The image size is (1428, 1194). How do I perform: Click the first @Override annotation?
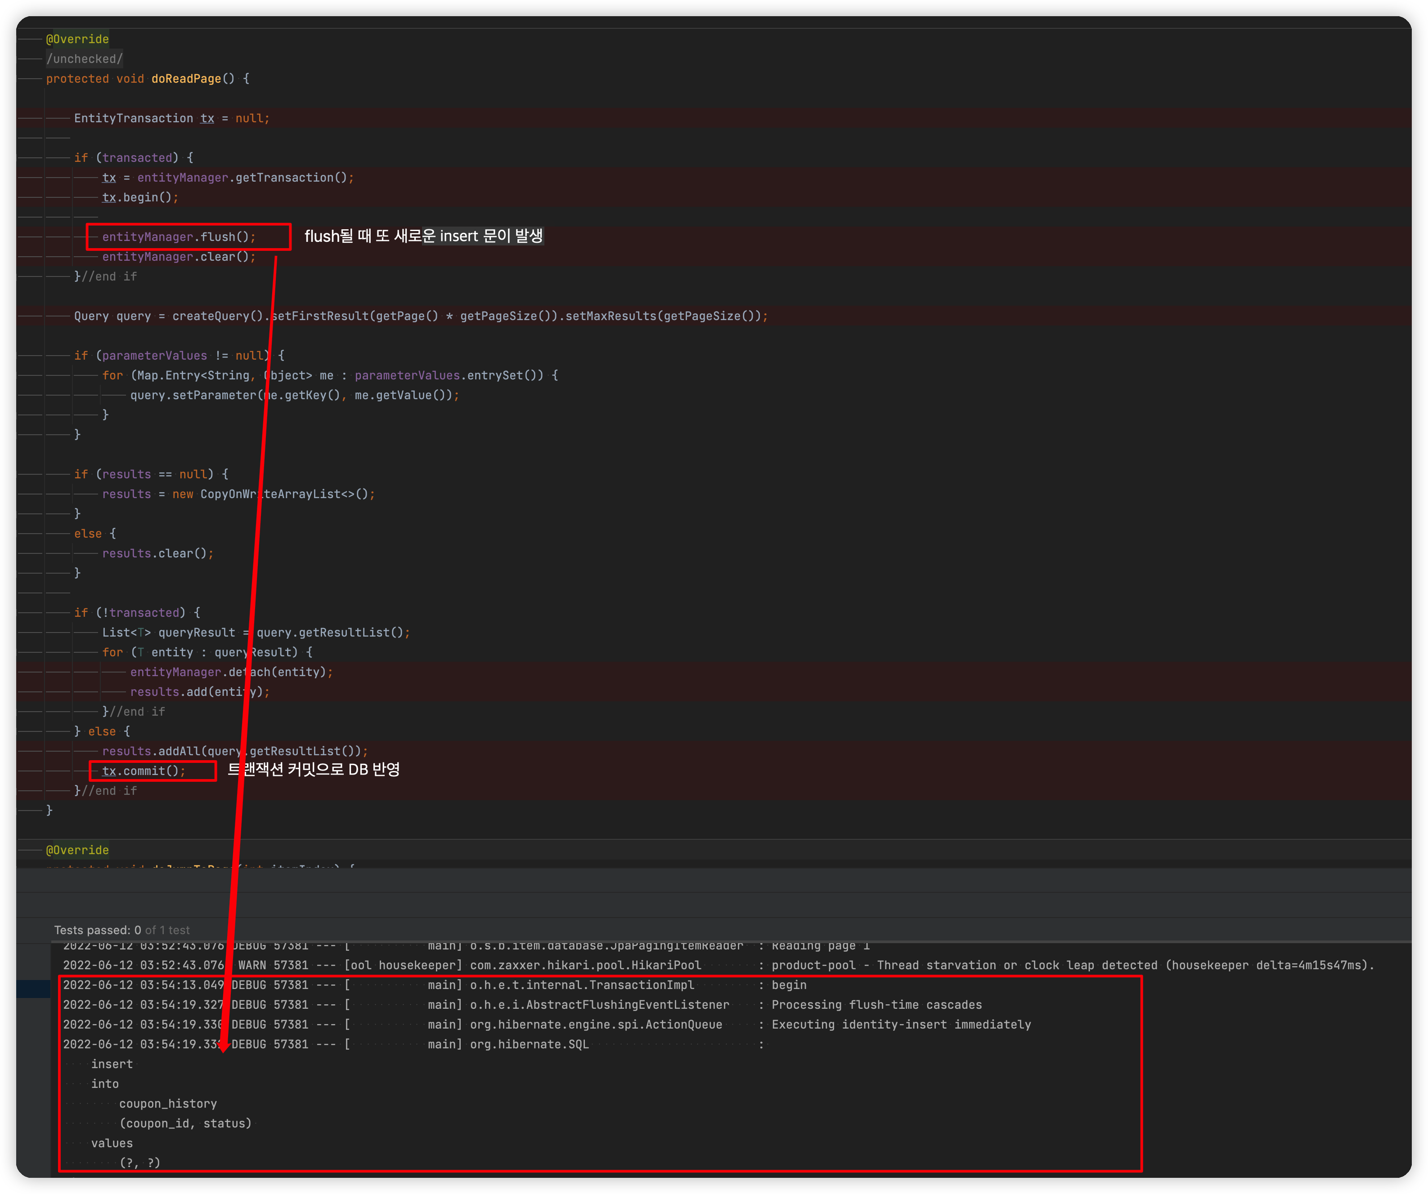click(x=77, y=40)
